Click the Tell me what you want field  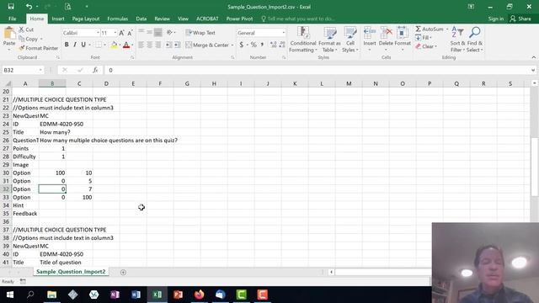pyautogui.click(x=297, y=19)
